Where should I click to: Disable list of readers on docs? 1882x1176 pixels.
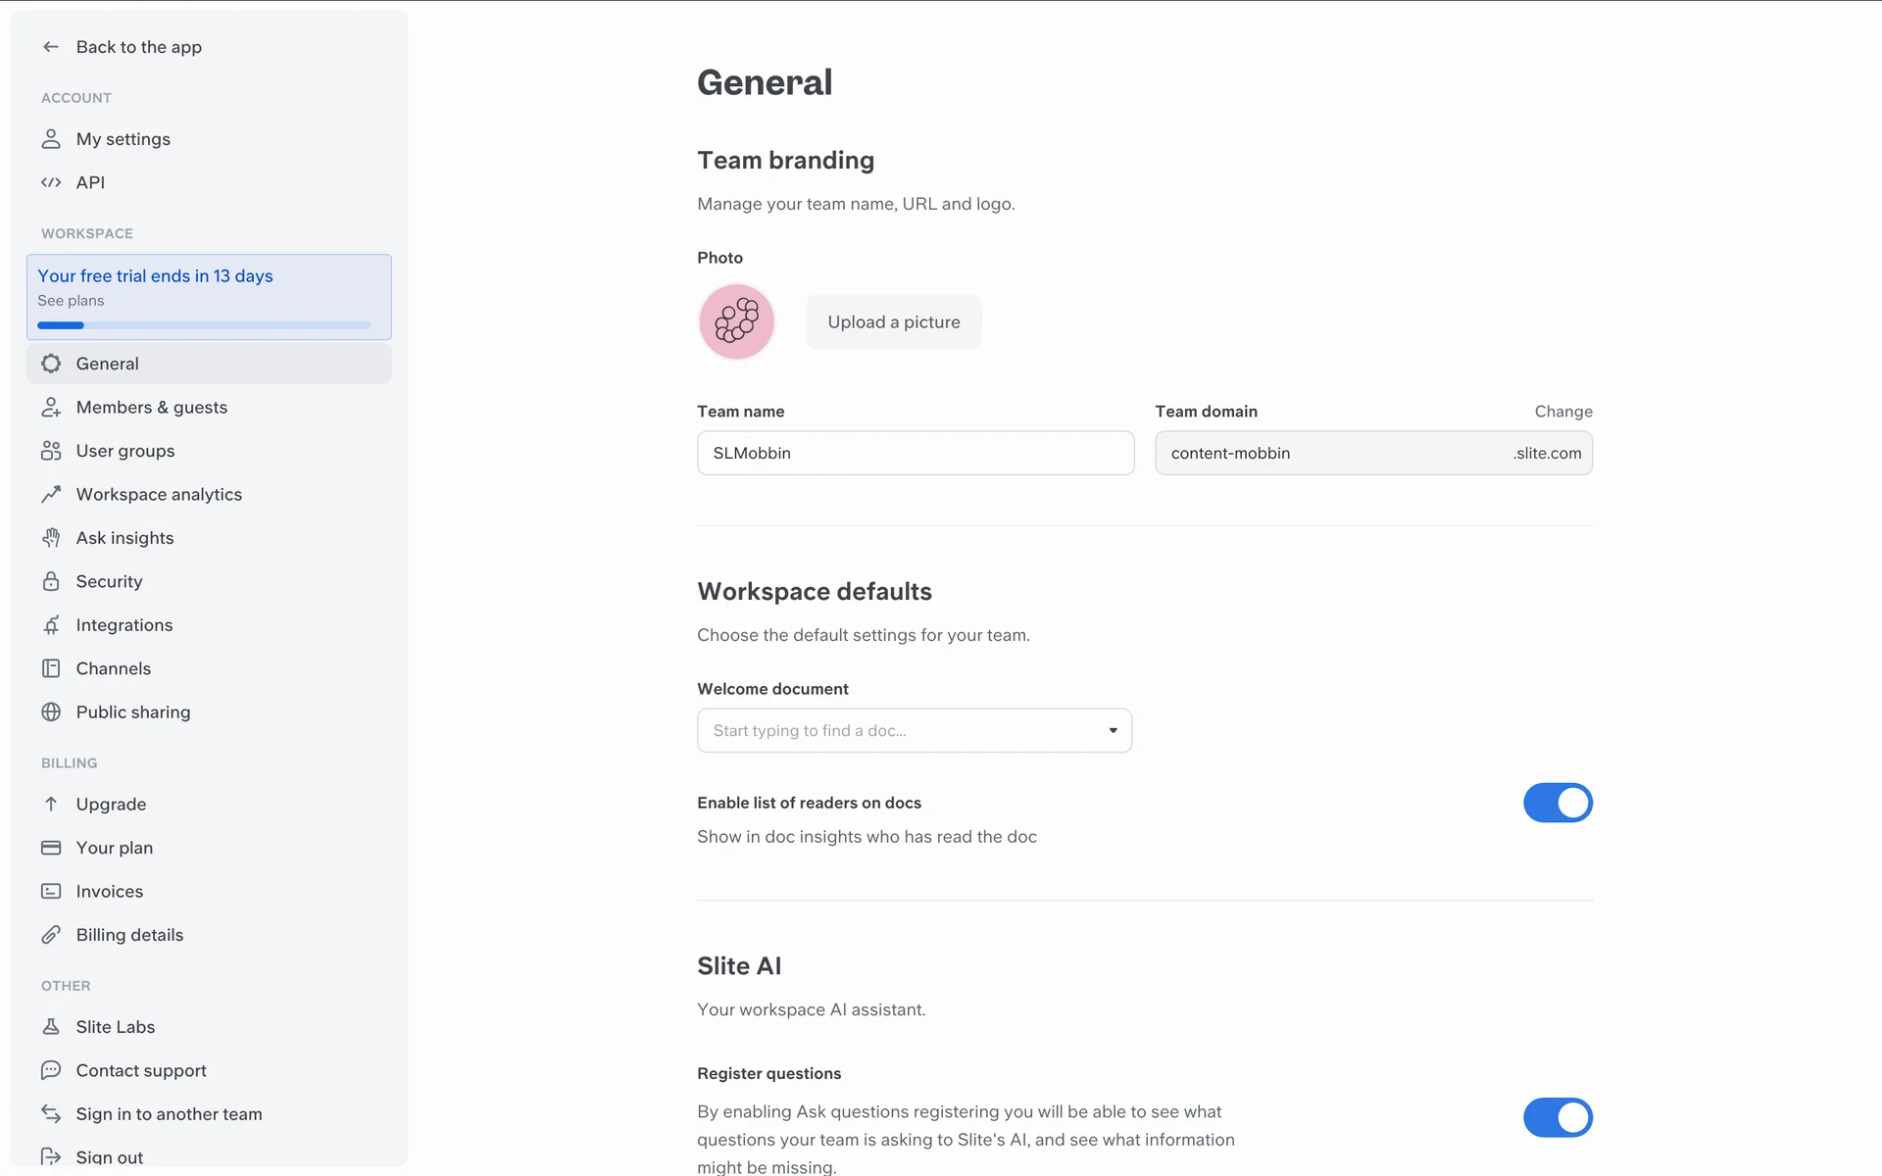coord(1557,803)
